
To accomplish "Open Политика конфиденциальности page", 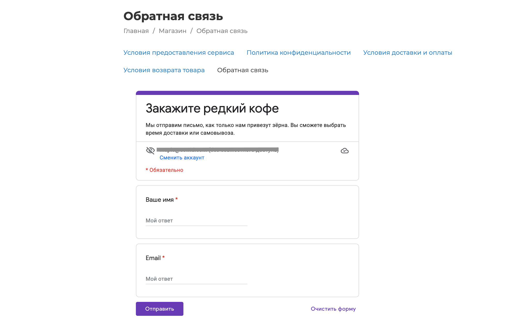I will click(x=299, y=53).
